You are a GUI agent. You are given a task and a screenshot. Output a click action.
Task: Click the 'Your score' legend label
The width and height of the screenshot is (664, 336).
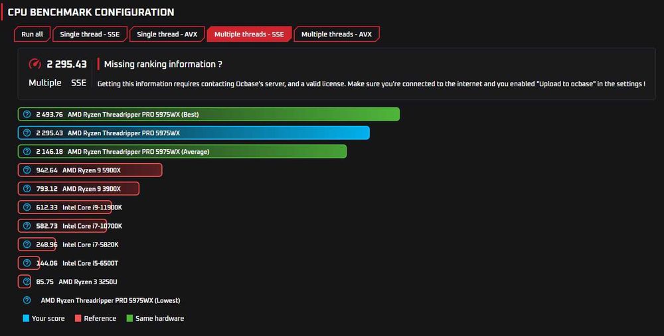tap(48, 318)
